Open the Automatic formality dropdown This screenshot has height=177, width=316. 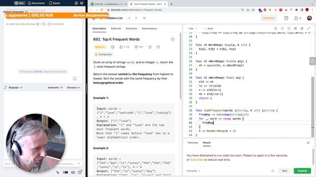point(55,88)
